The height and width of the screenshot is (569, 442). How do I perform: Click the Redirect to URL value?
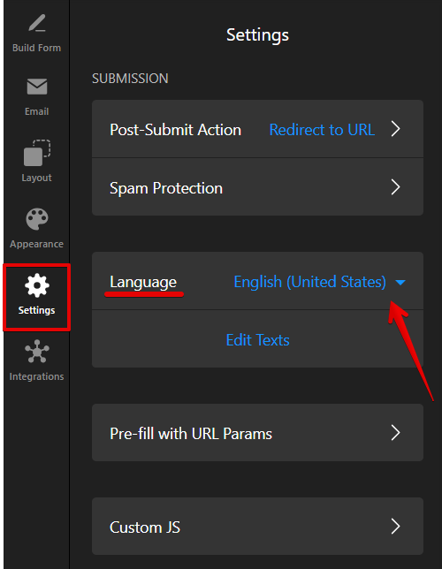click(x=322, y=130)
